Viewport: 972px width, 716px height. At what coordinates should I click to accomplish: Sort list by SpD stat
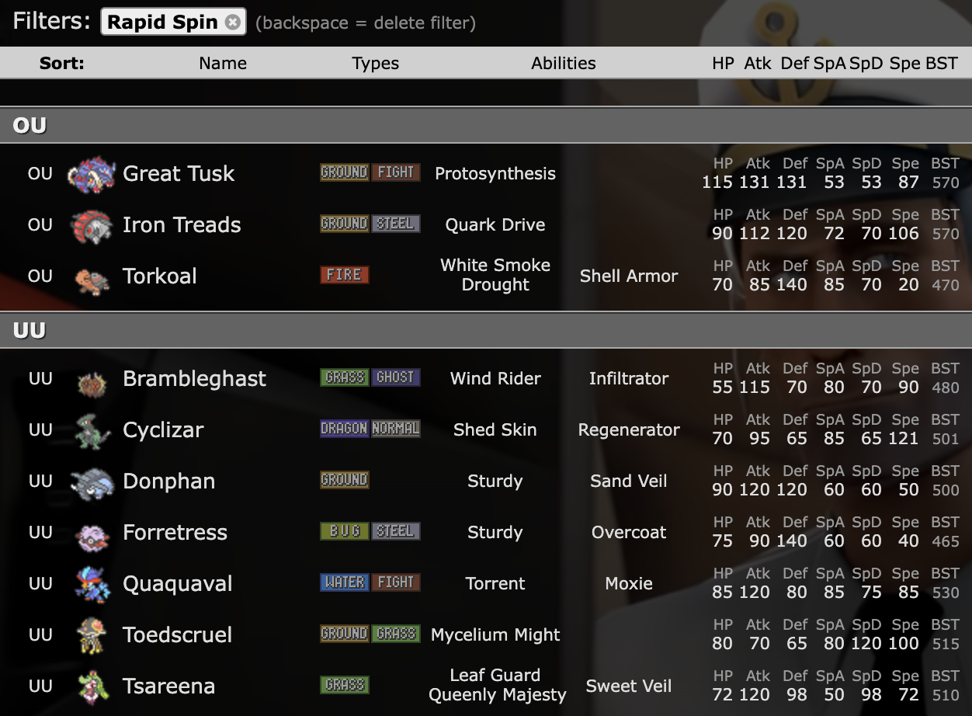tap(866, 64)
